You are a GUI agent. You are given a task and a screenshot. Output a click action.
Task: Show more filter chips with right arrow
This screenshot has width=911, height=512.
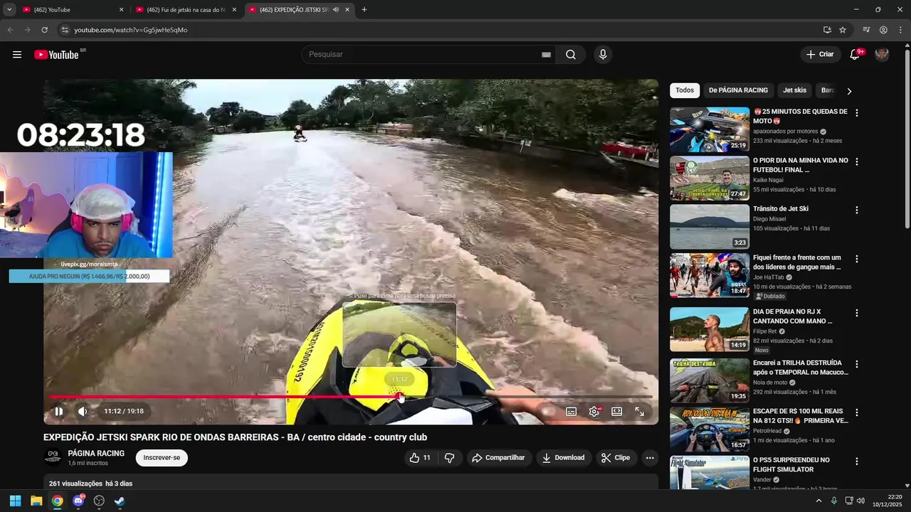(x=848, y=91)
